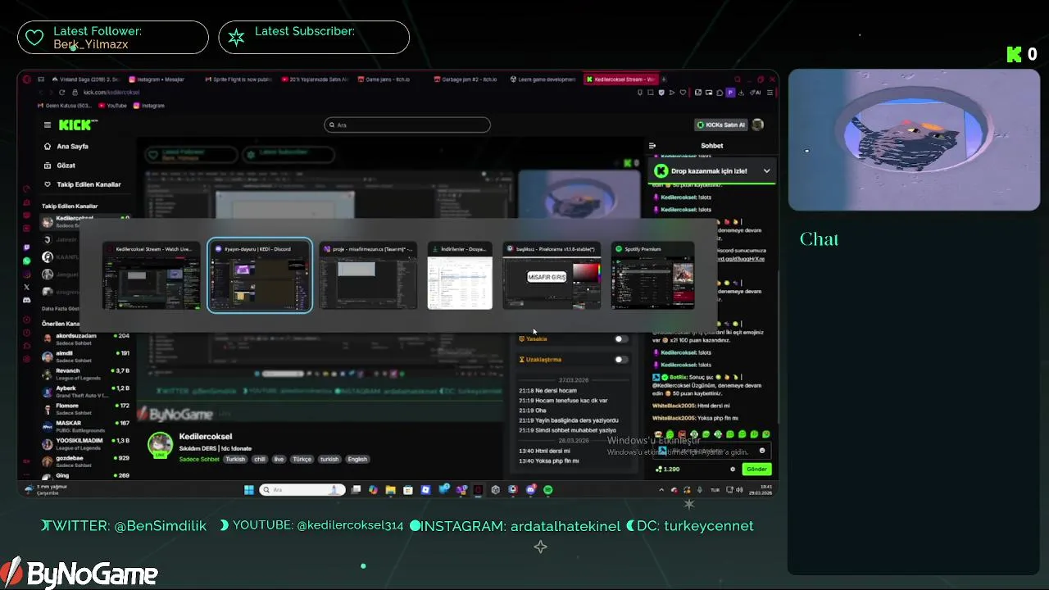The image size is (1049, 590).
Task: Open the MASKAR channel in sidebar
Action: coord(86,426)
